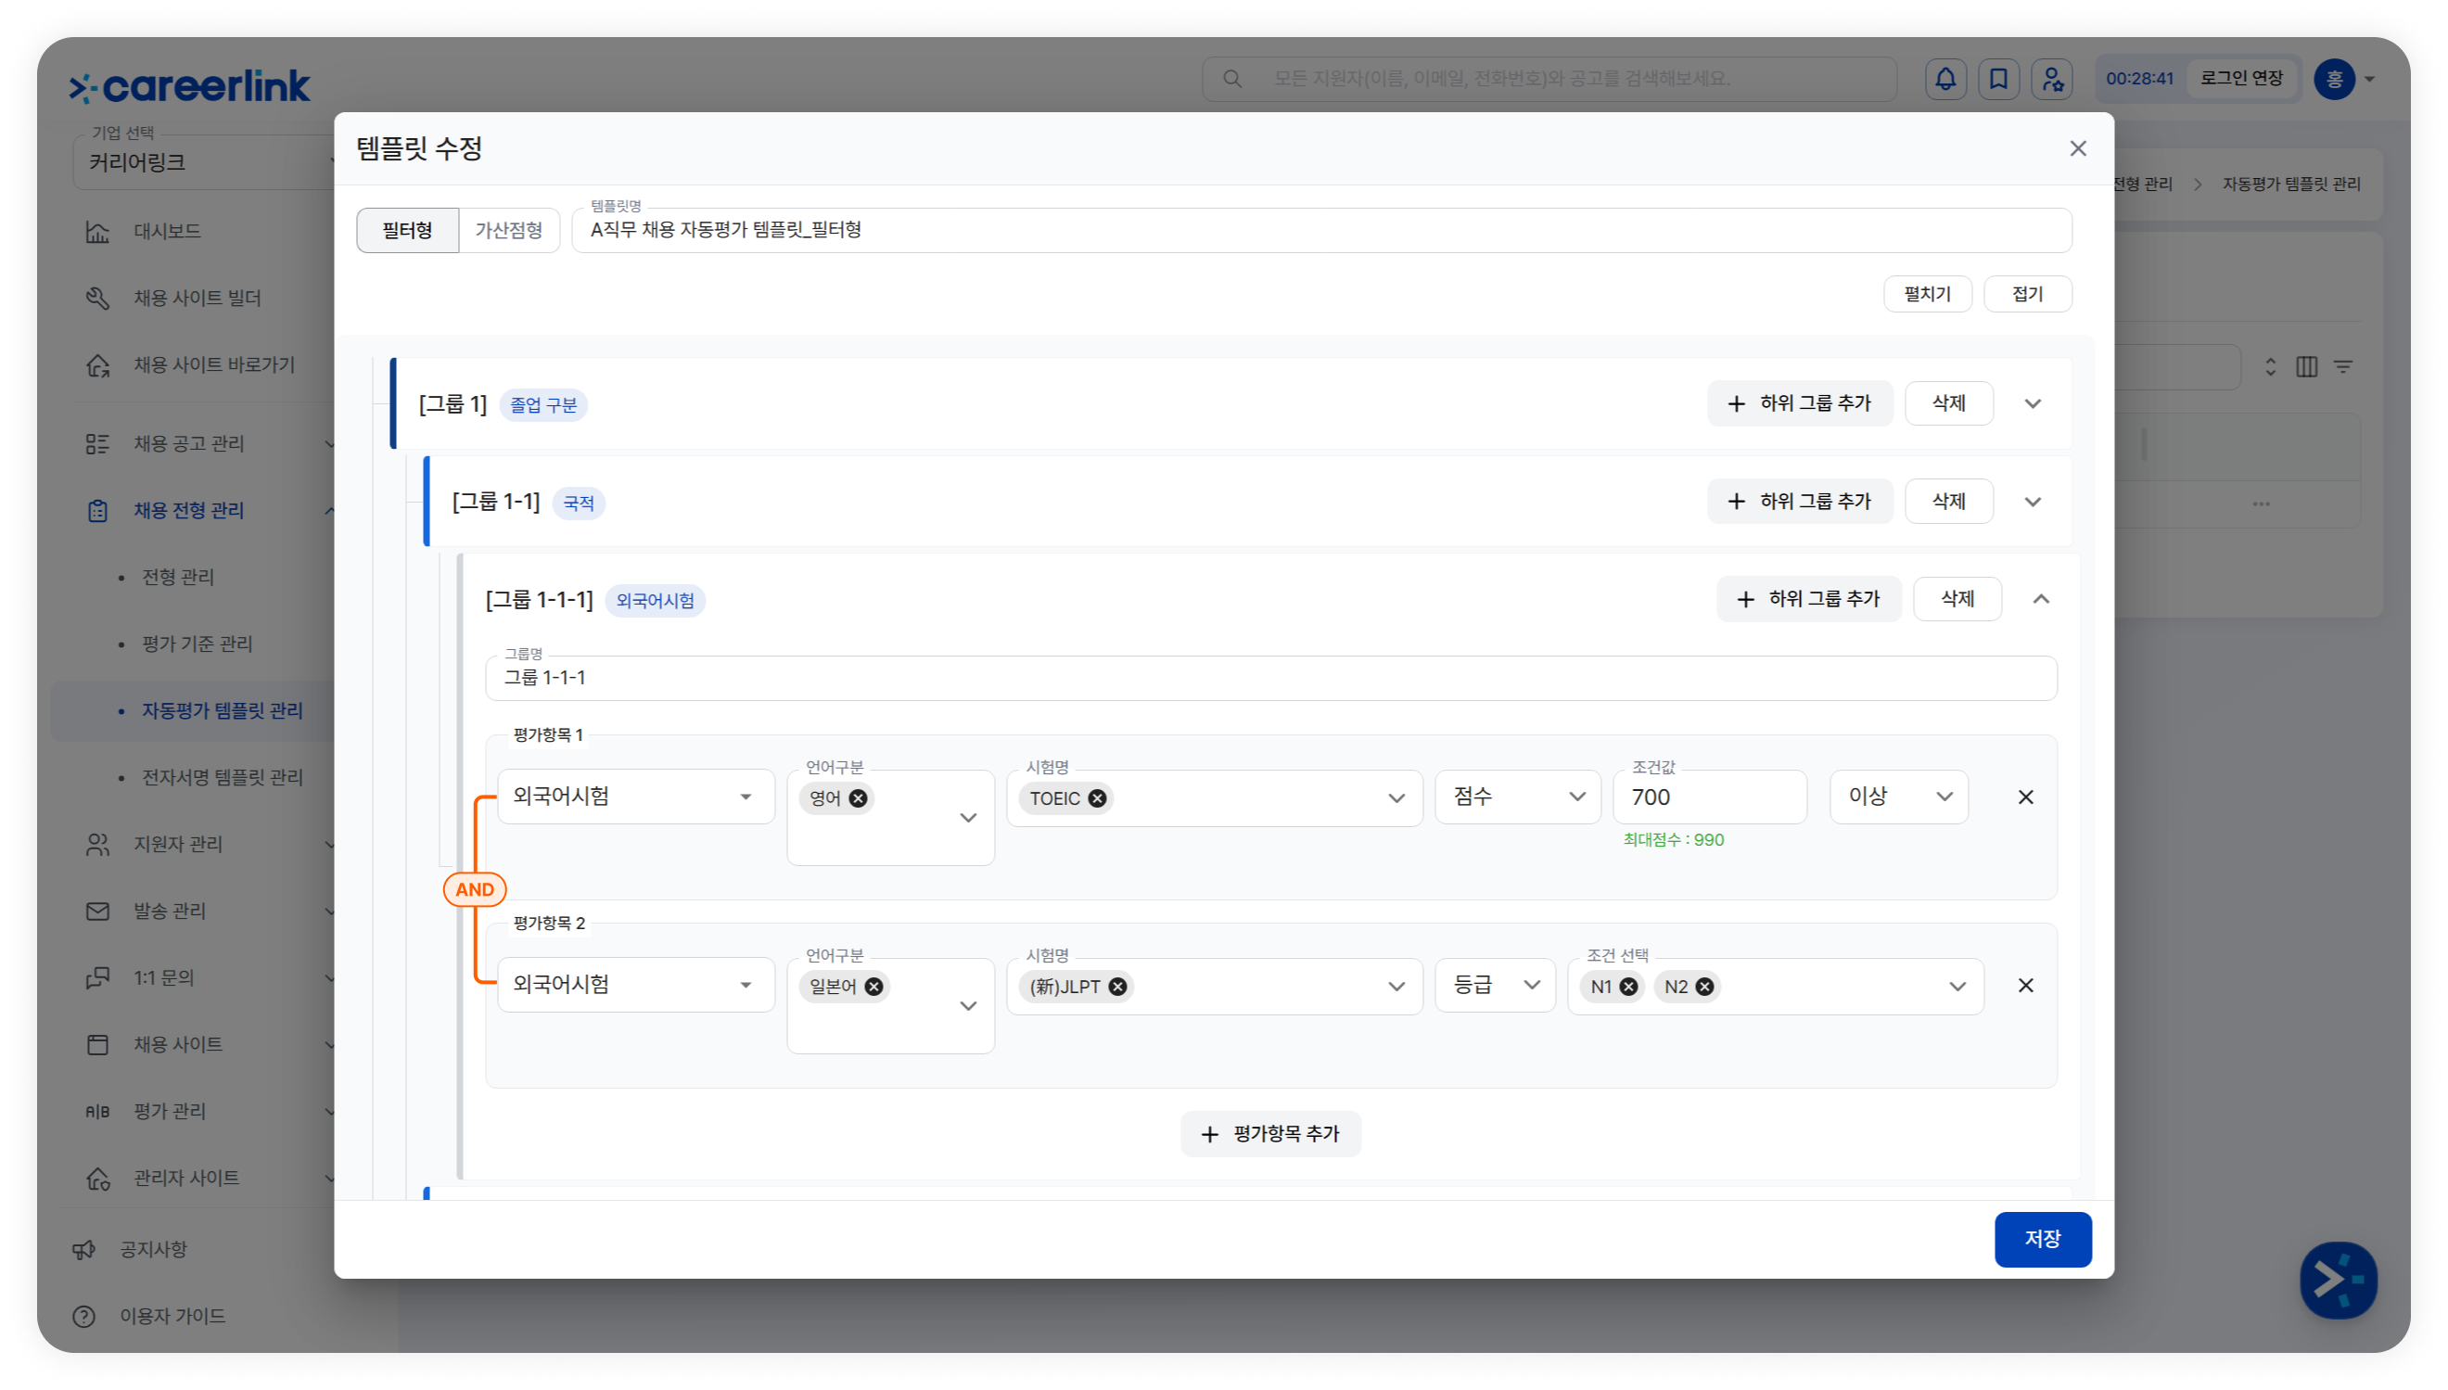Open the 일본어 언어구분 dropdown
The width and height of the screenshot is (2448, 1390).
click(890, 1005)
